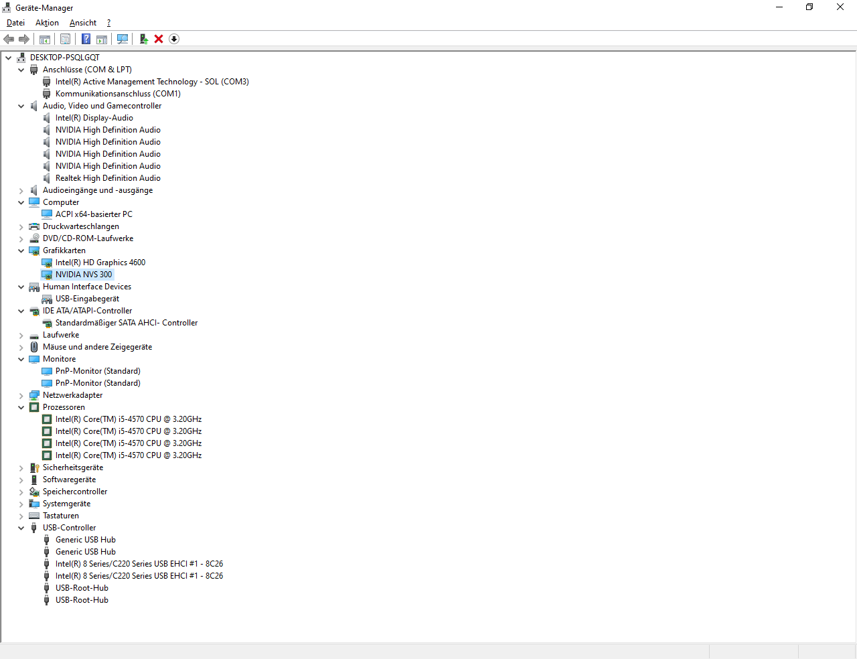Click the computer icon beside ACPI x64-basierter PC

point(47,214)
